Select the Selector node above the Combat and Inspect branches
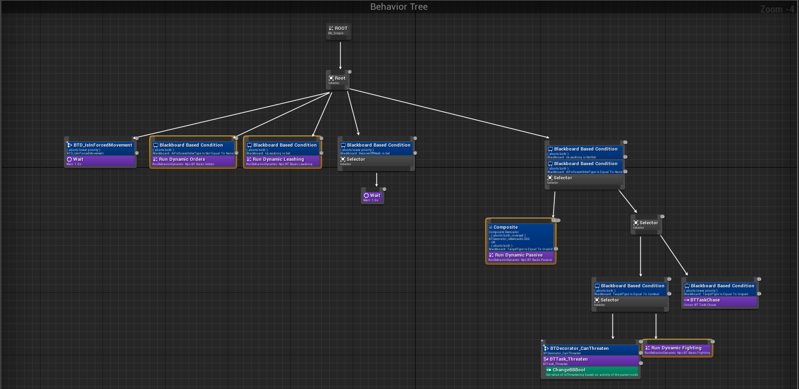799x389 pixels. click(646, 224)
